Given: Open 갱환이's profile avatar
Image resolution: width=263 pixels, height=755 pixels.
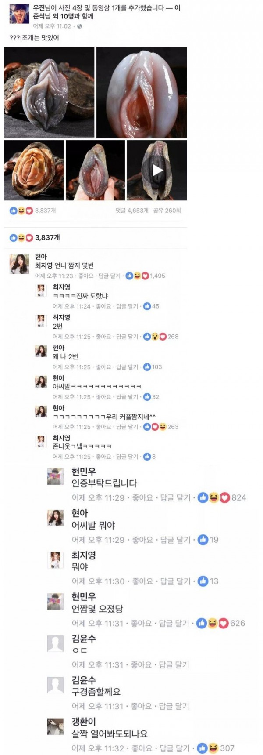Looking at the screenshot, I should pyautogui.click(x=55, y=726).
